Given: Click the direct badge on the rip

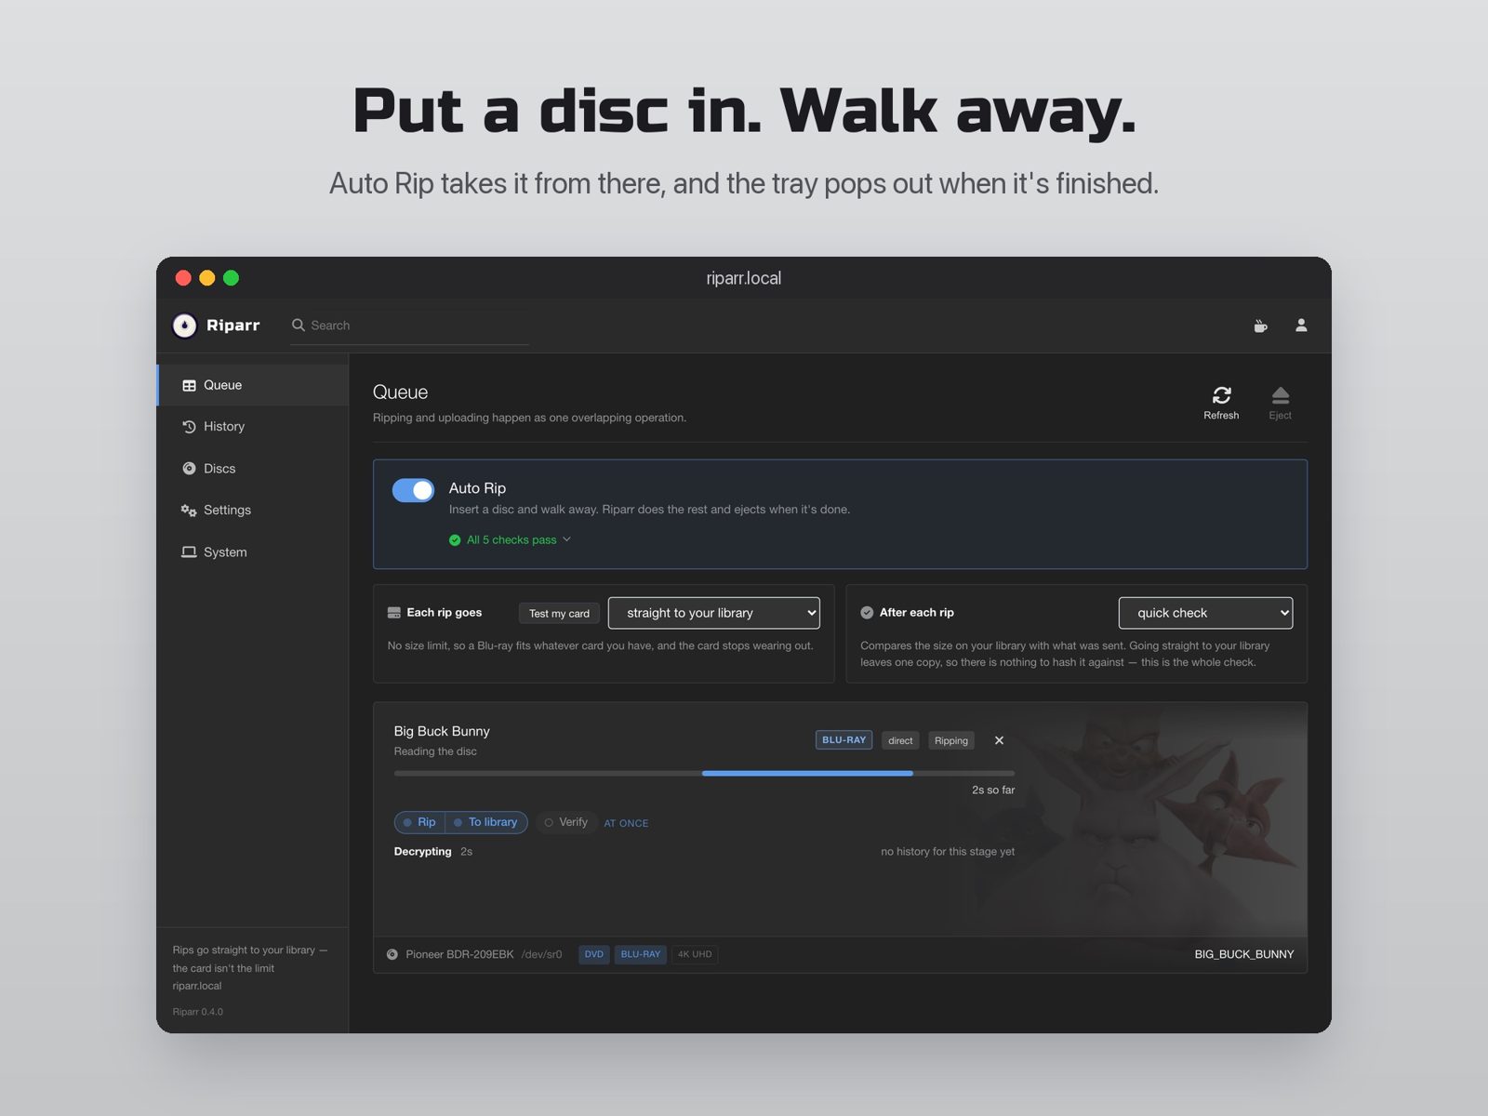Looking at the screenshot, I should pyautogui.click(x=900, y=741).
